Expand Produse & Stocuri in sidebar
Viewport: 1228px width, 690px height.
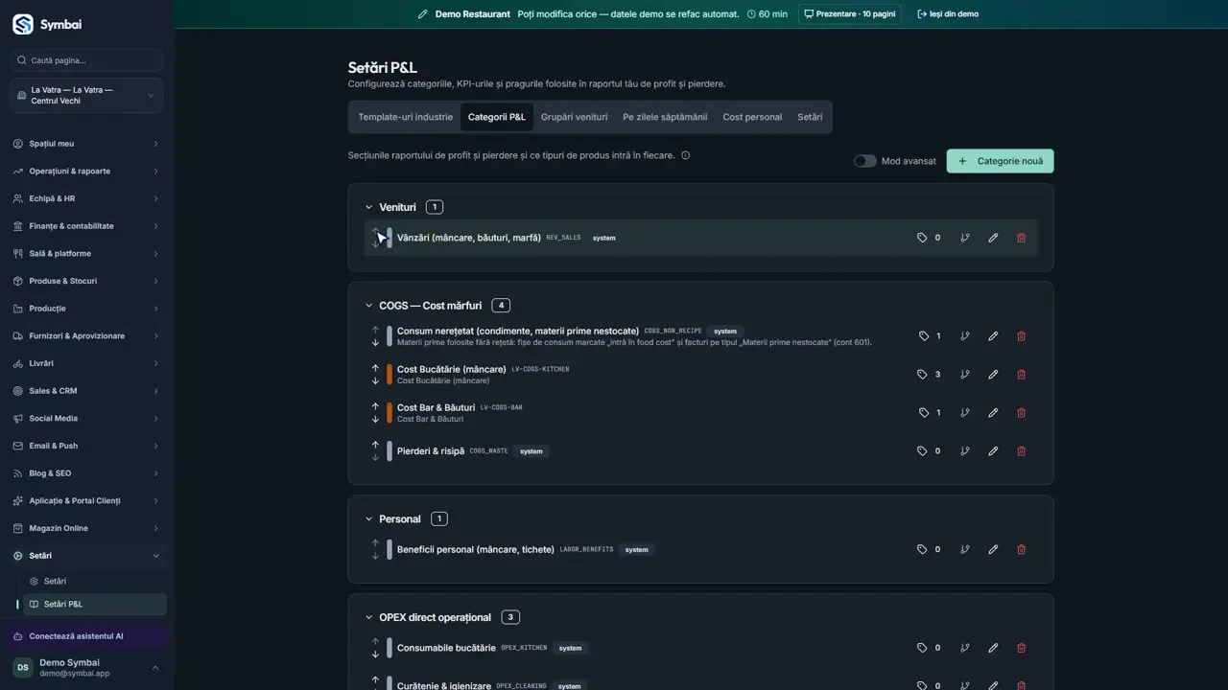pos(86,281)
